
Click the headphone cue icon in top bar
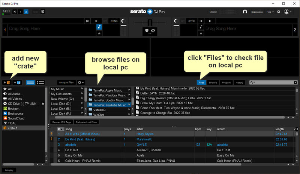point(245,12)
